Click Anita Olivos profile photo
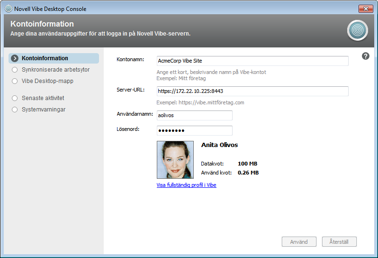This screenshot has height=258, width=378. (175, 160)
